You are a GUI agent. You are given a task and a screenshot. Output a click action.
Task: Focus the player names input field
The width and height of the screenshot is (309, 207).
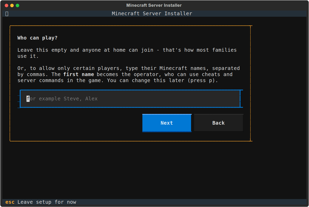pos(130,99)
